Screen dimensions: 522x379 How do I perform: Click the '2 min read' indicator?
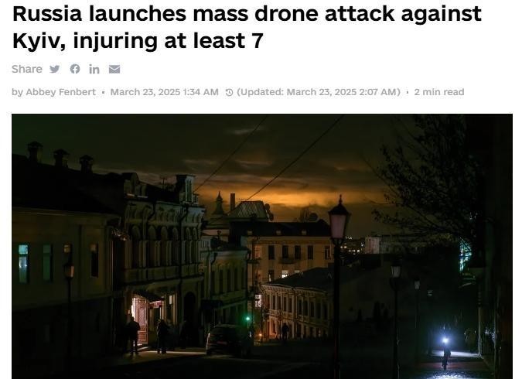pyautogui.click(x=439, y=92)
